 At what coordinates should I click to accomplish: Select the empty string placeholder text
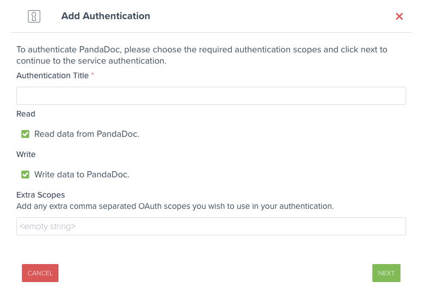(48, 226)
